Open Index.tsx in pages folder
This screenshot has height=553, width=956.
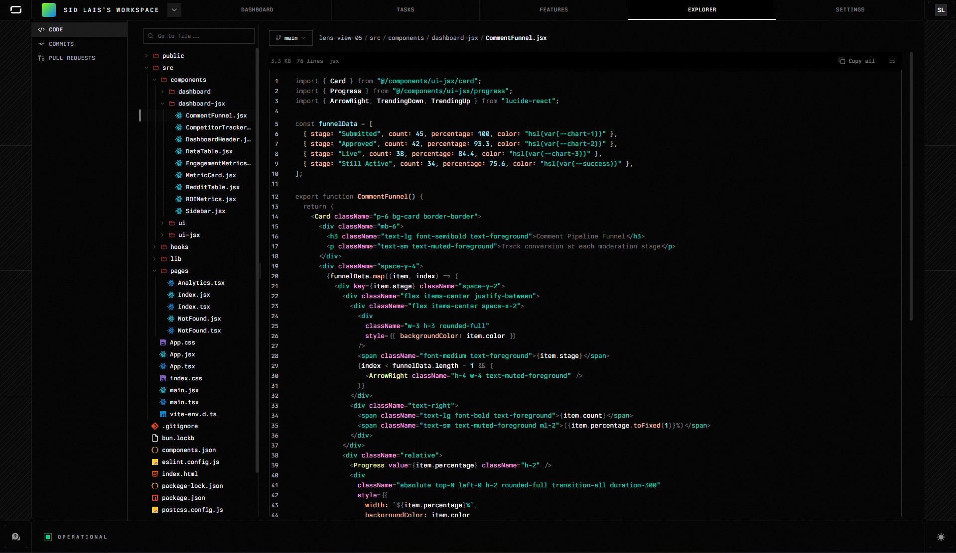click(x=194, y=307)
